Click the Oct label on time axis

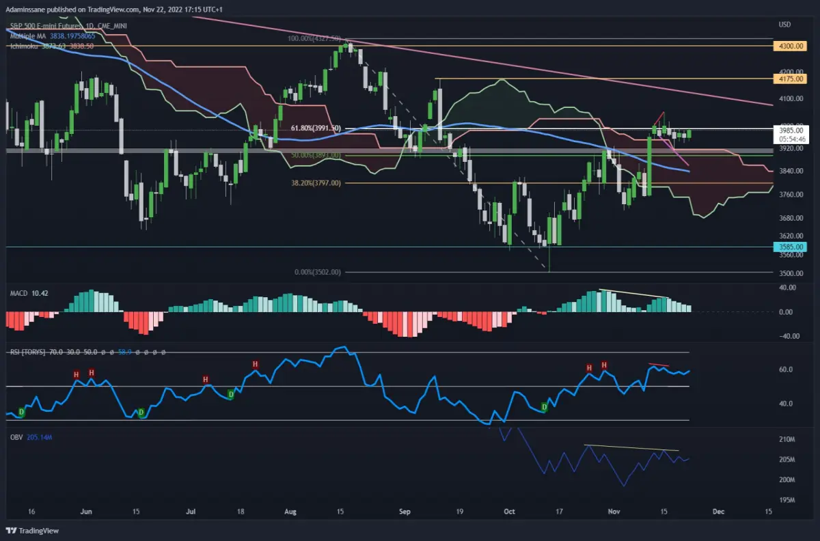point(508,510)
